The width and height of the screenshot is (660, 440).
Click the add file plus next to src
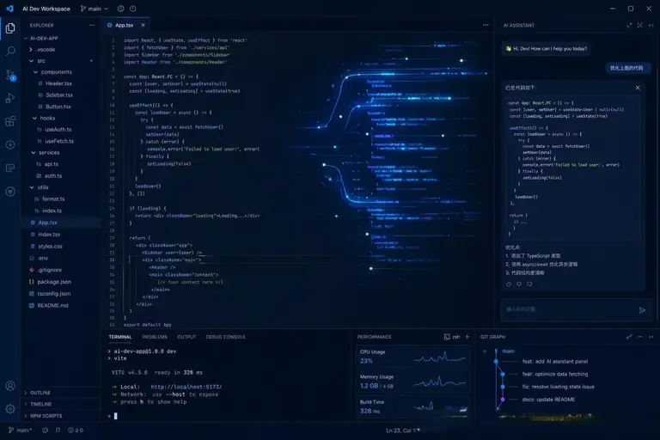click(91, 61)
